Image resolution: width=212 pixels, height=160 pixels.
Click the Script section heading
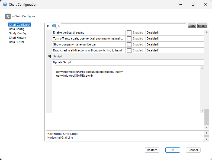pyautogui.click(x=57, y=56)
